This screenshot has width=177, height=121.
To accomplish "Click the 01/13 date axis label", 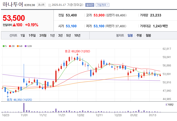I will pos(153,115).
